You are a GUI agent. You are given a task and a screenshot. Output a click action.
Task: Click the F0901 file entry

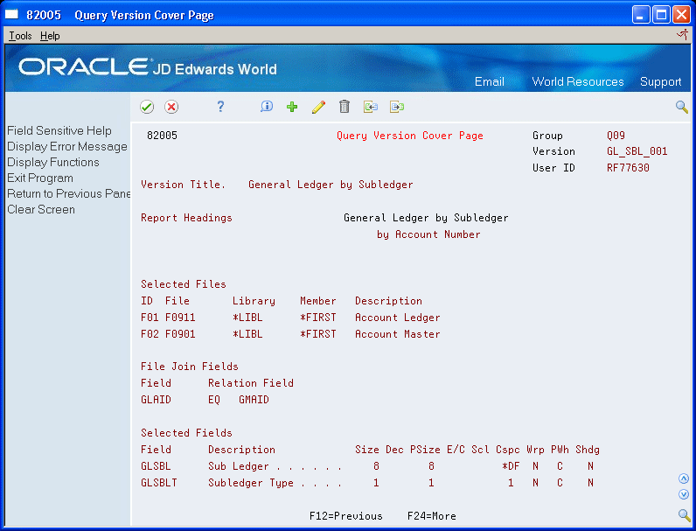(x=180, y=334)
